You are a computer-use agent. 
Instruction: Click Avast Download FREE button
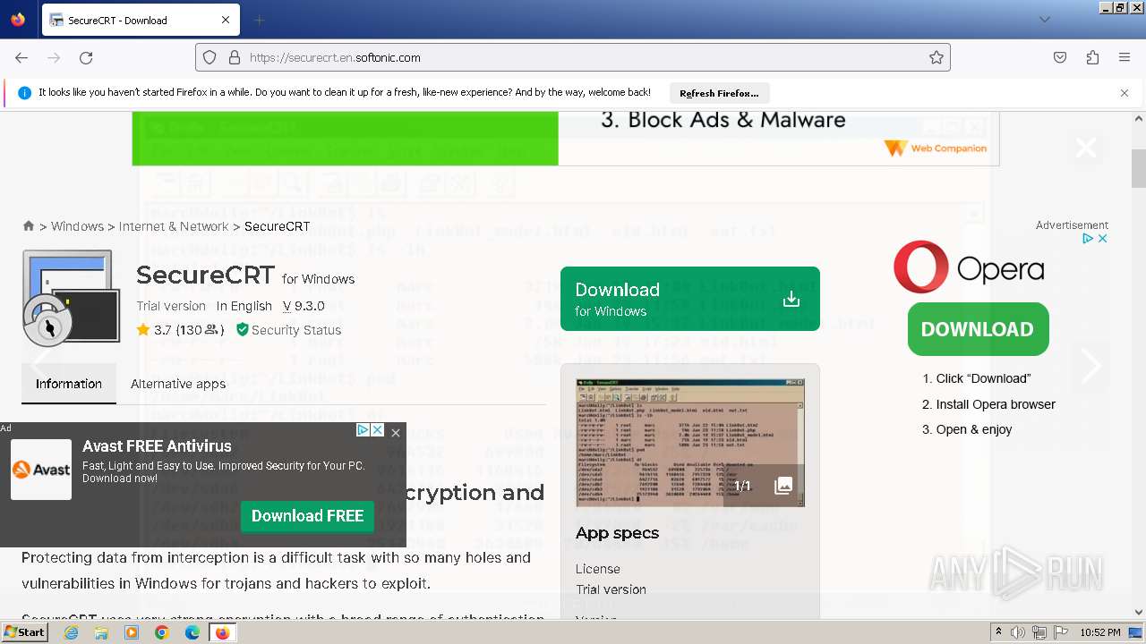[307, 516]
